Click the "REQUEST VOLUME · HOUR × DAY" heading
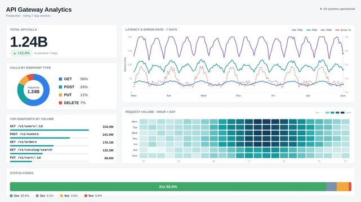The height and width of the screenshot is (202, 361). point(150,112)
